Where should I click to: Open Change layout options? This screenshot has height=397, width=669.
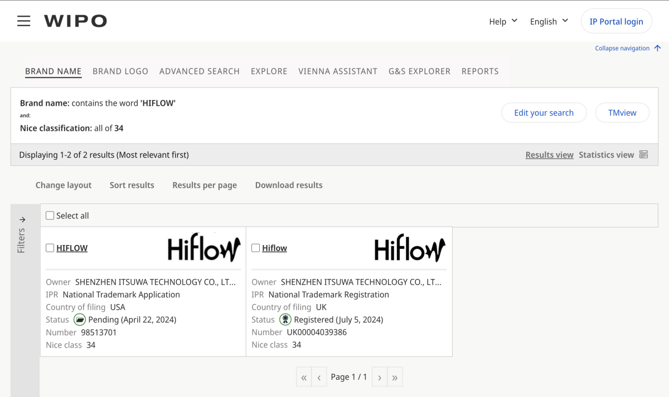(64, 185)
